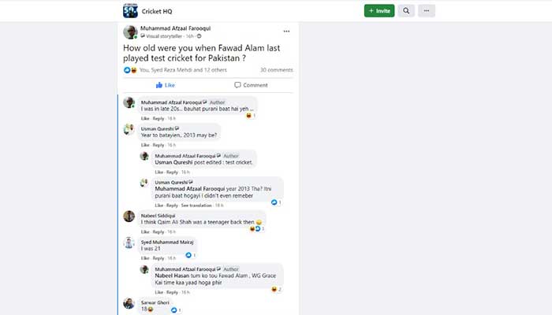Click Sarwar Ghori's profile avatar
The image size is (552, 315).
pyautogui.click(x=129, y=303)
